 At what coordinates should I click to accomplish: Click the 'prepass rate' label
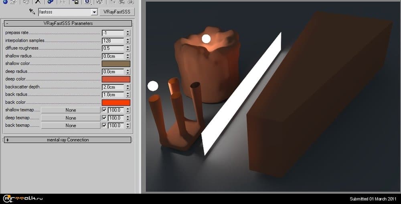point(17,33)
